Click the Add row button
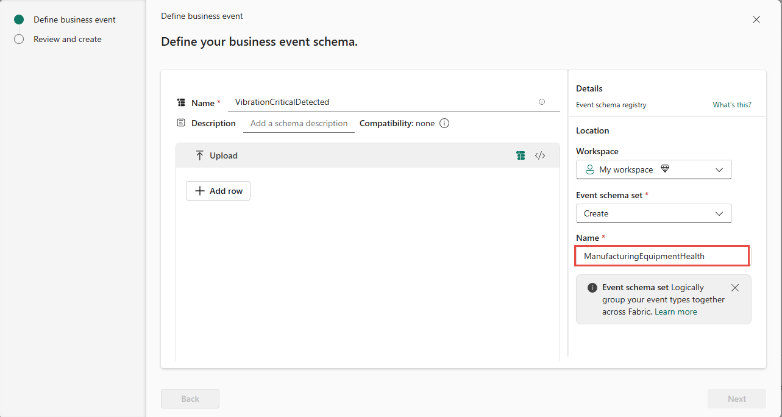The width and height of the screenshot is (782, 417). (x=218, y=191)
